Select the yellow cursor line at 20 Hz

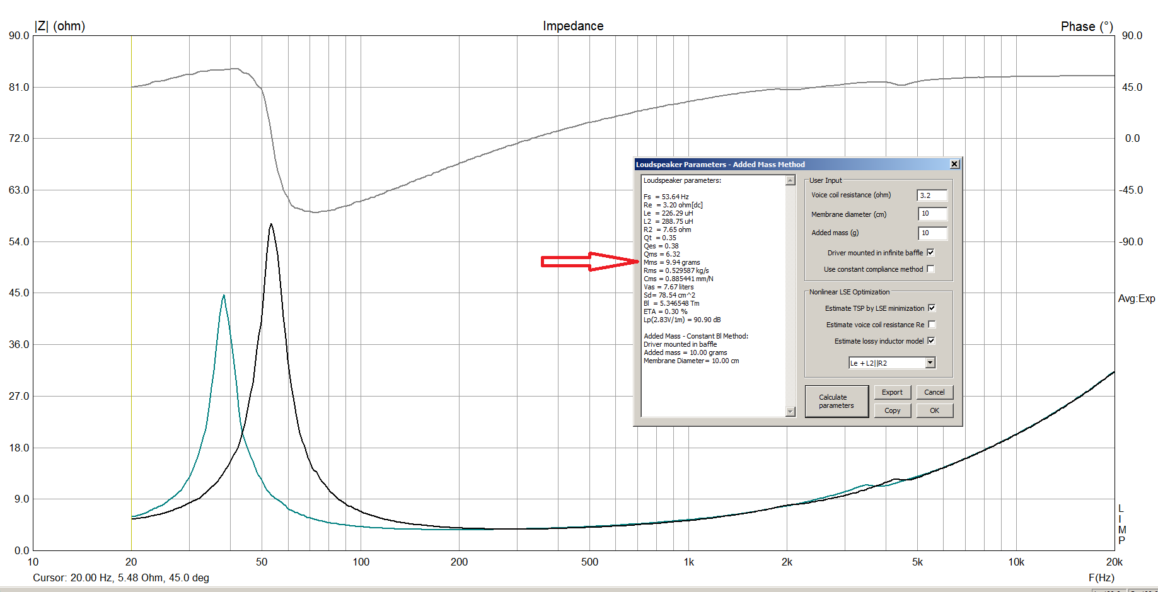(131, 293)
